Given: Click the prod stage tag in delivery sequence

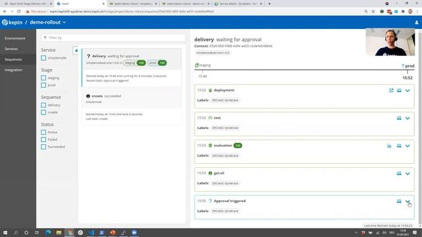Looking at the screenshot, I should 157,63.
